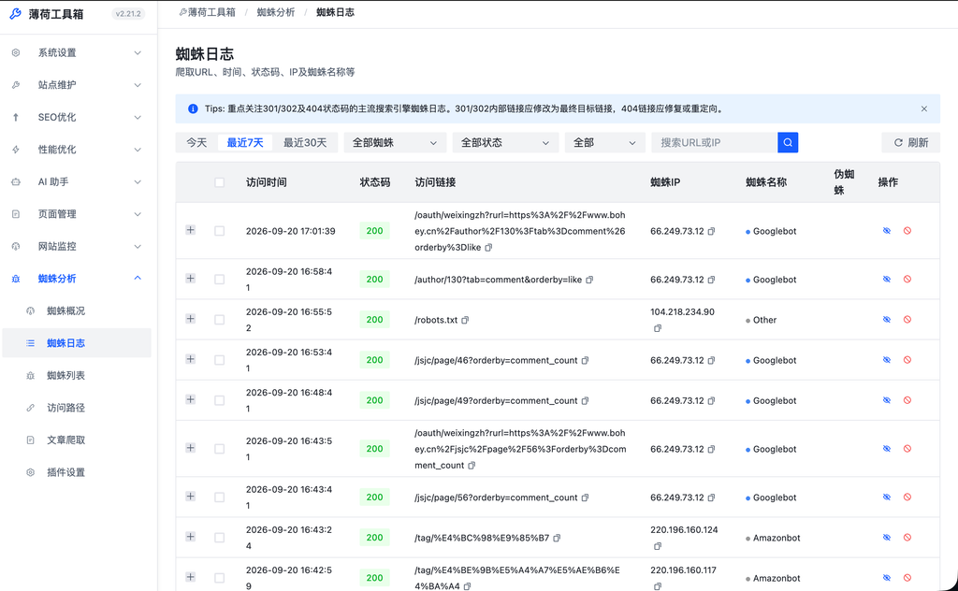Open 插件设置 in sidebar
The height and width of the screenshot is (591, 958).
77,472
